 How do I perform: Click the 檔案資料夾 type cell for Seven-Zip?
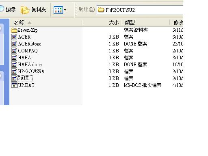point(136,30)
